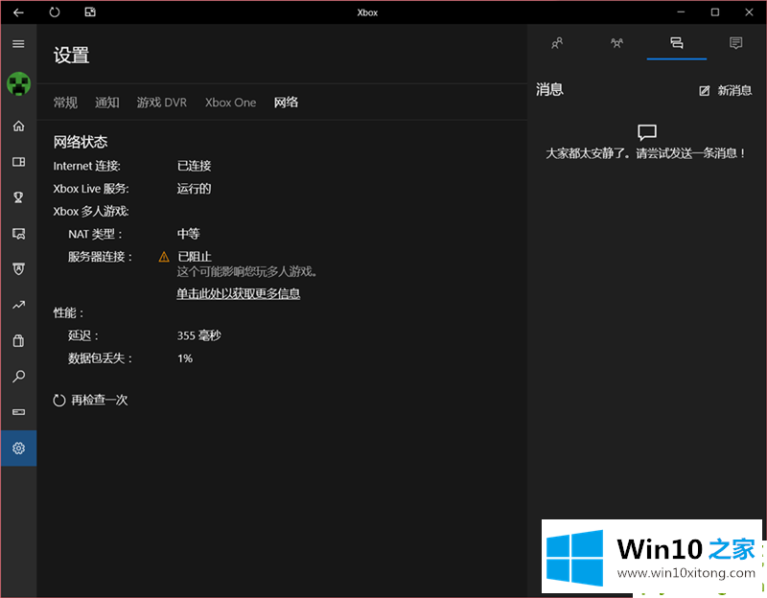The image size is (767, 598).
Task: Click the refresh icon in title bar
Action: click(55, 12)
